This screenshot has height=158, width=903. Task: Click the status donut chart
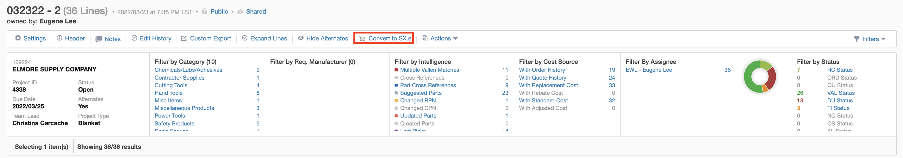click(x=760, y=76)
